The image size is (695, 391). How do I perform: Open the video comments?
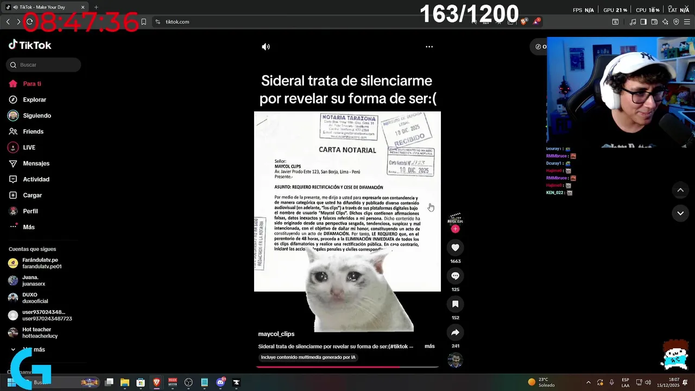[x=455, y=276]
